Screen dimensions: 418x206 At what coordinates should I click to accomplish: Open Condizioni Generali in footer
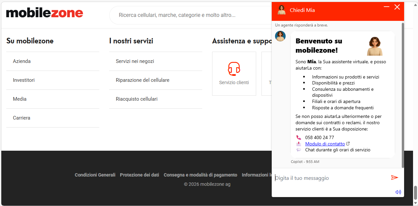[95, 175]
